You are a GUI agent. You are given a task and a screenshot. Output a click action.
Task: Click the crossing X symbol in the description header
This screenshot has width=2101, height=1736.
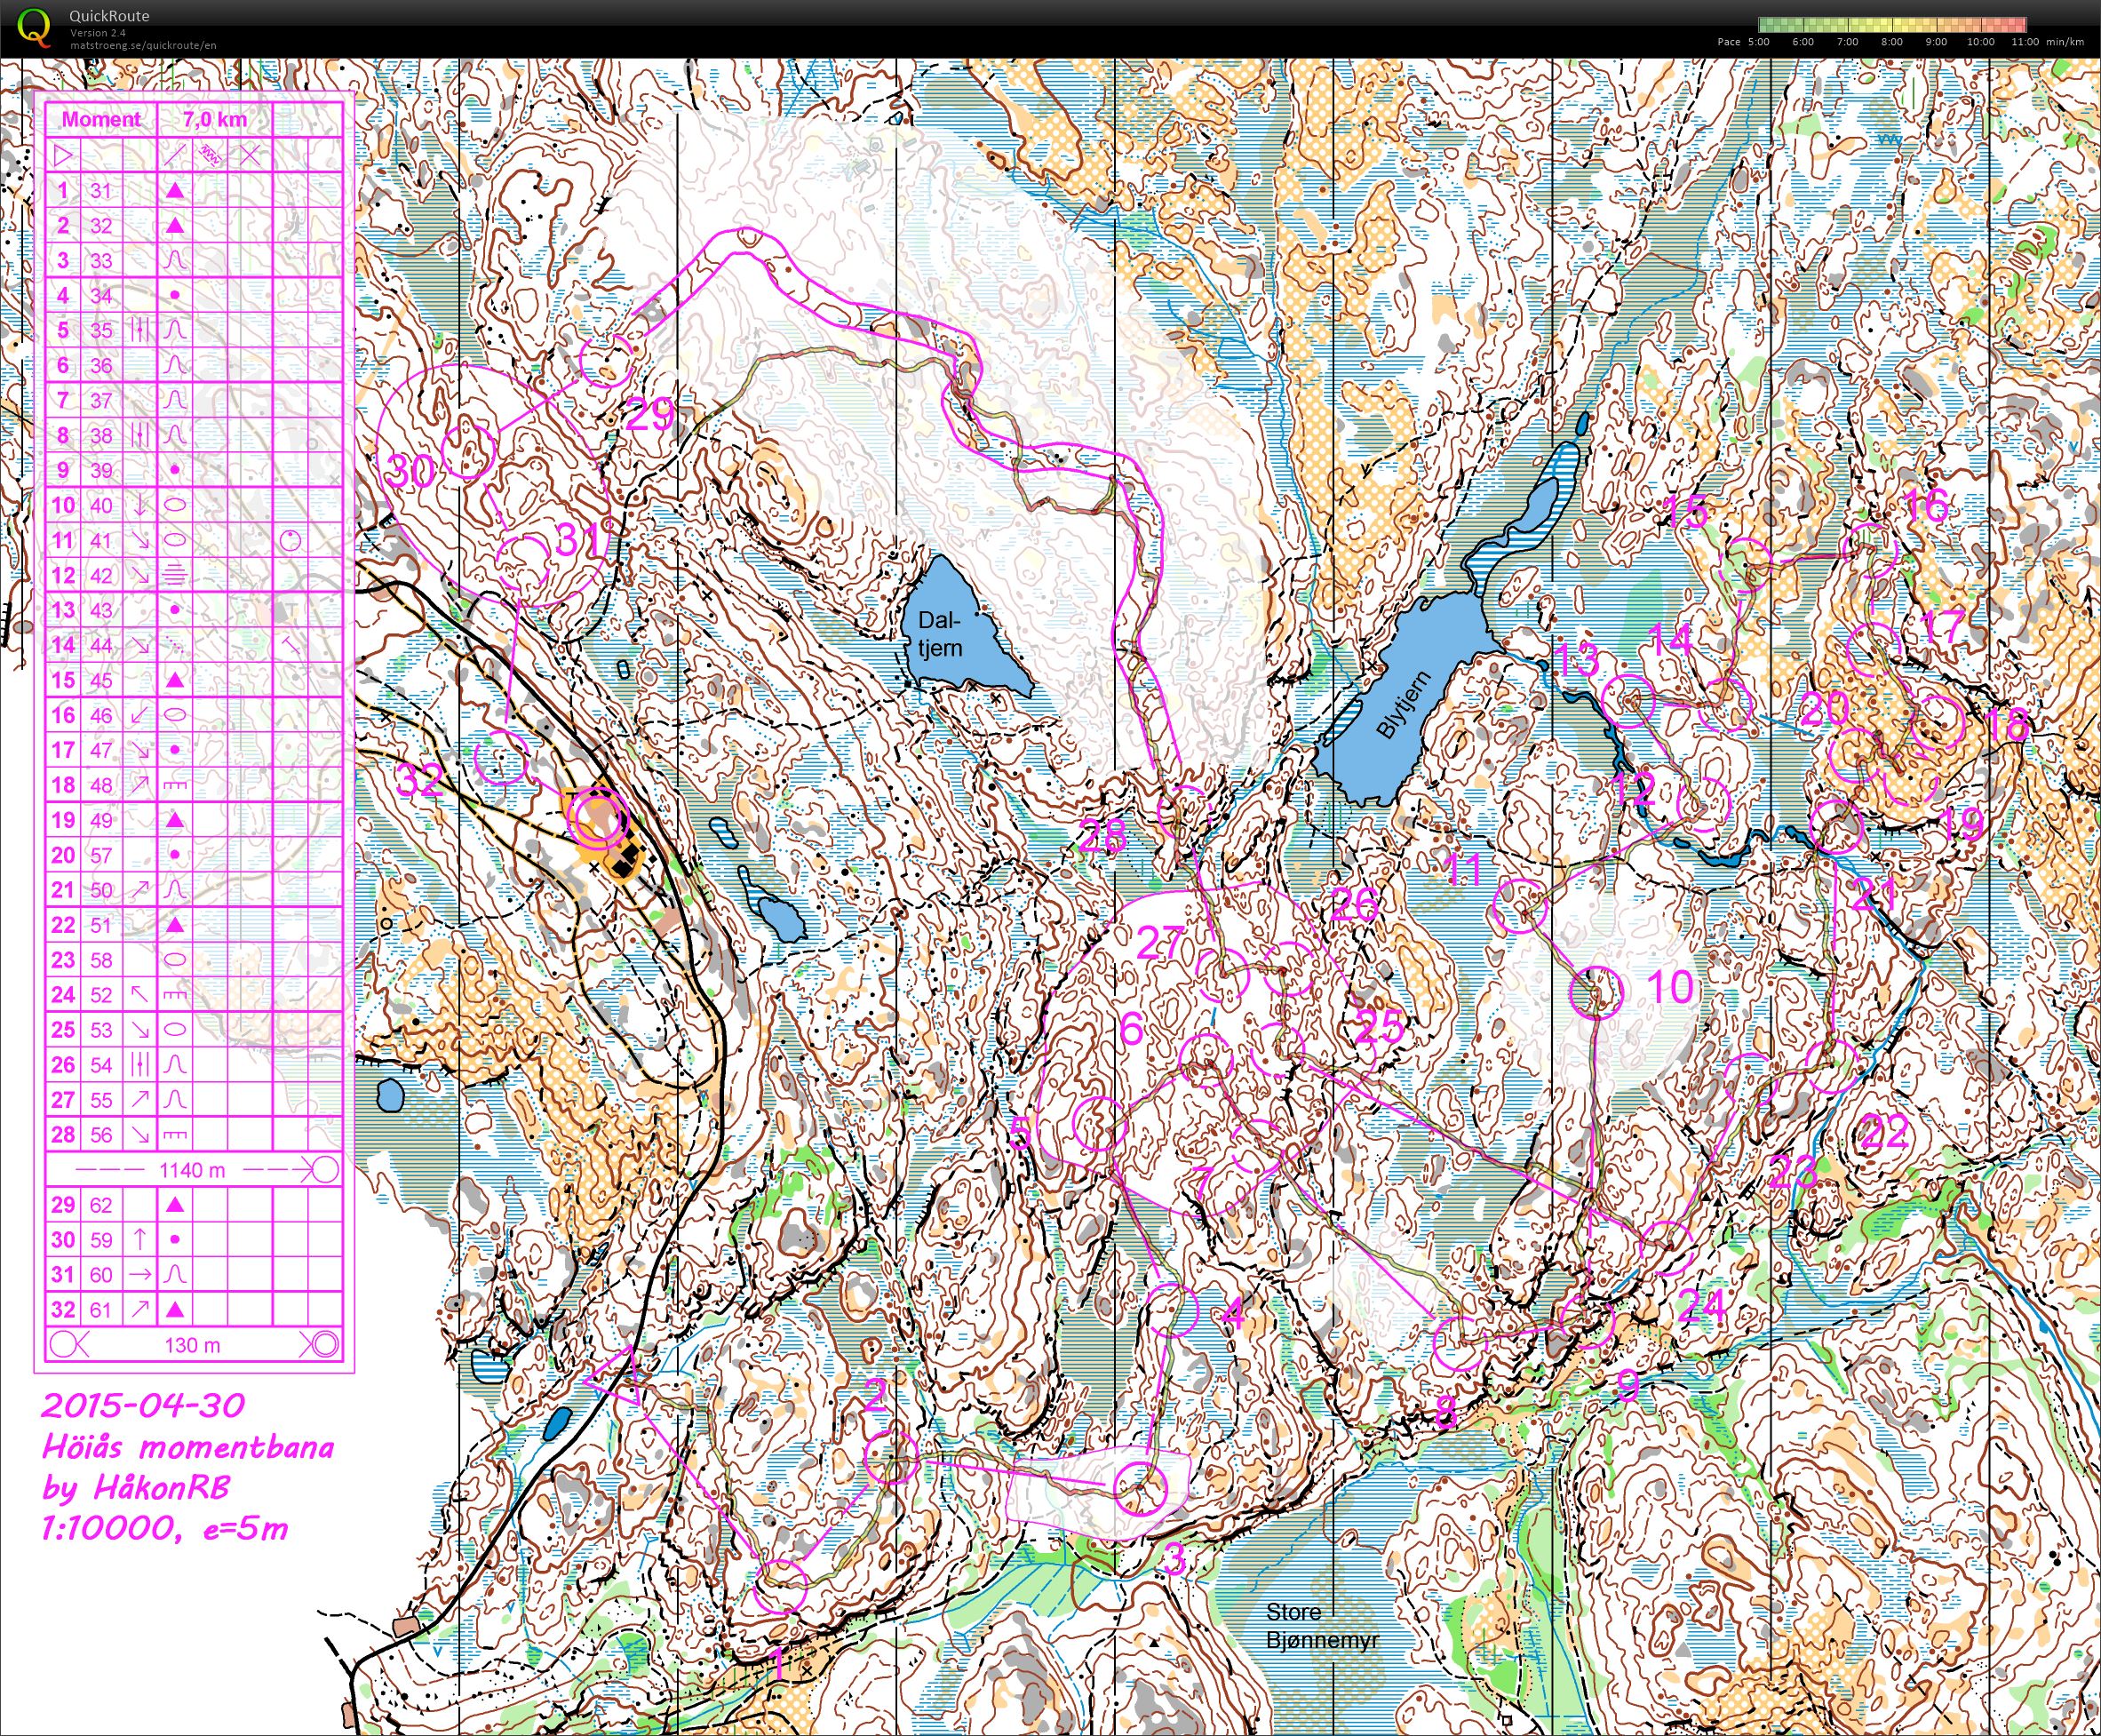coord(250,155)
